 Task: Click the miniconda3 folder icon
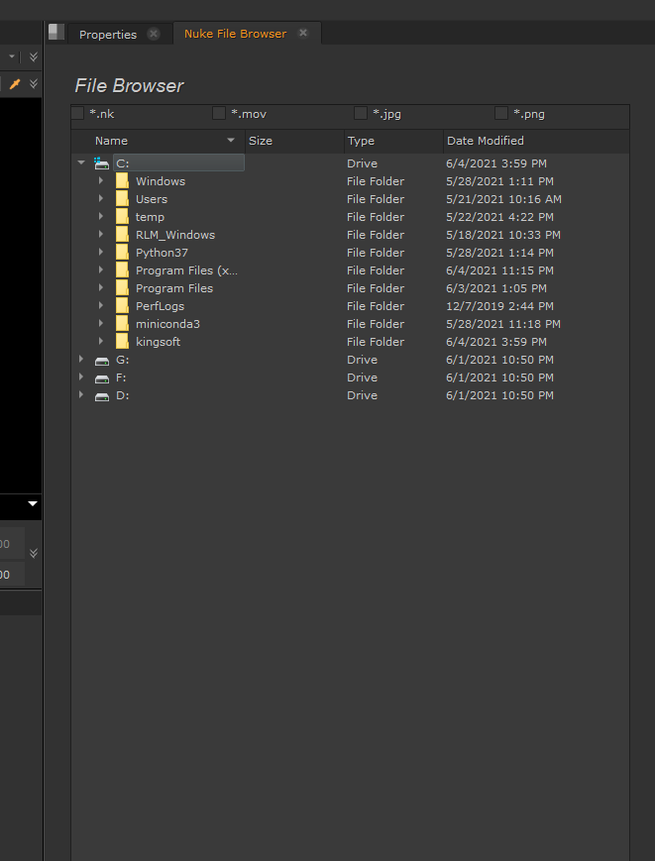(x=122, y=324)
